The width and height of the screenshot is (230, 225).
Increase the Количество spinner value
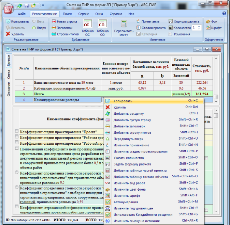pyautogui.click(x=199, y=27)
